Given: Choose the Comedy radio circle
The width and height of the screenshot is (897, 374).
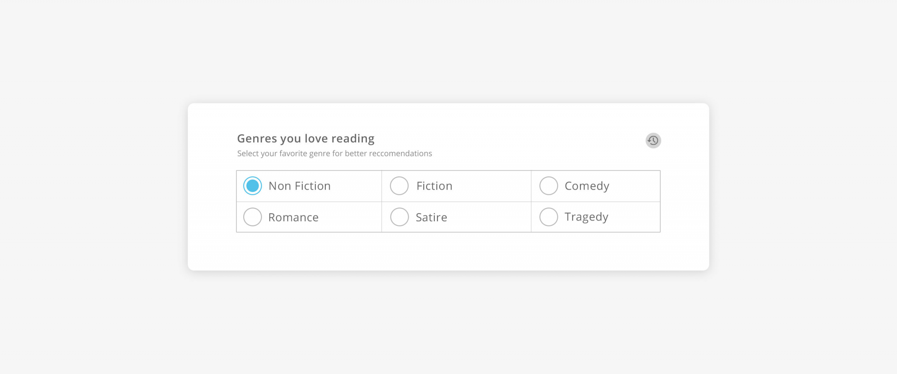Looking at the screenshot, I should point(548,186).
